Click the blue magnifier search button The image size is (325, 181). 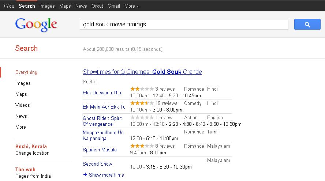(x=307, y=24)
